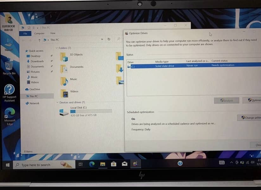This screenshot has width=261, height=190.
Task: Click the File Explorer search magnifier
Action: pyautogui.click(x=119, y=39)
